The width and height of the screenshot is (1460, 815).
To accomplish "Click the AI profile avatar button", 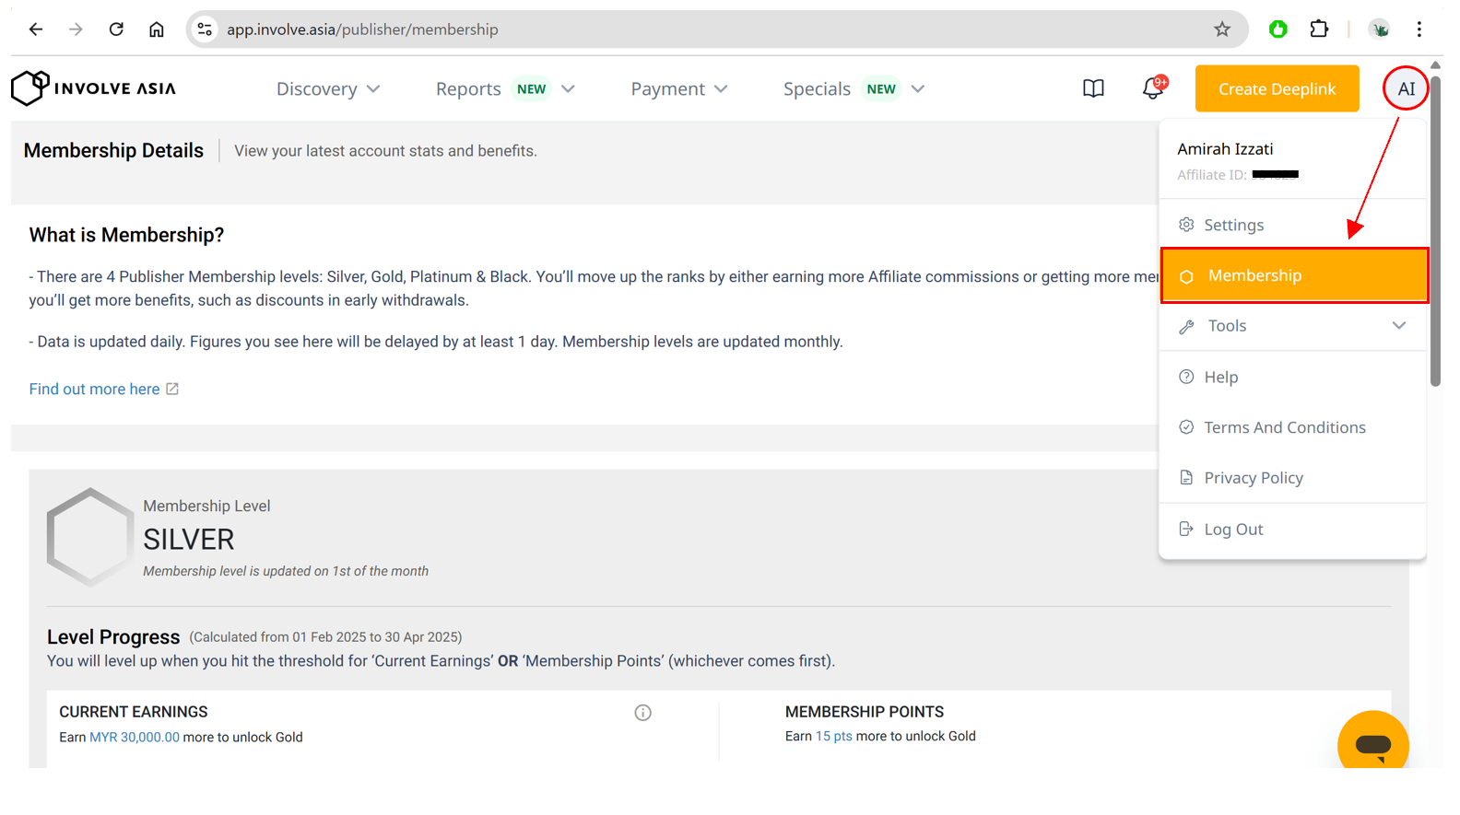I will click(x=1406, y=88).
